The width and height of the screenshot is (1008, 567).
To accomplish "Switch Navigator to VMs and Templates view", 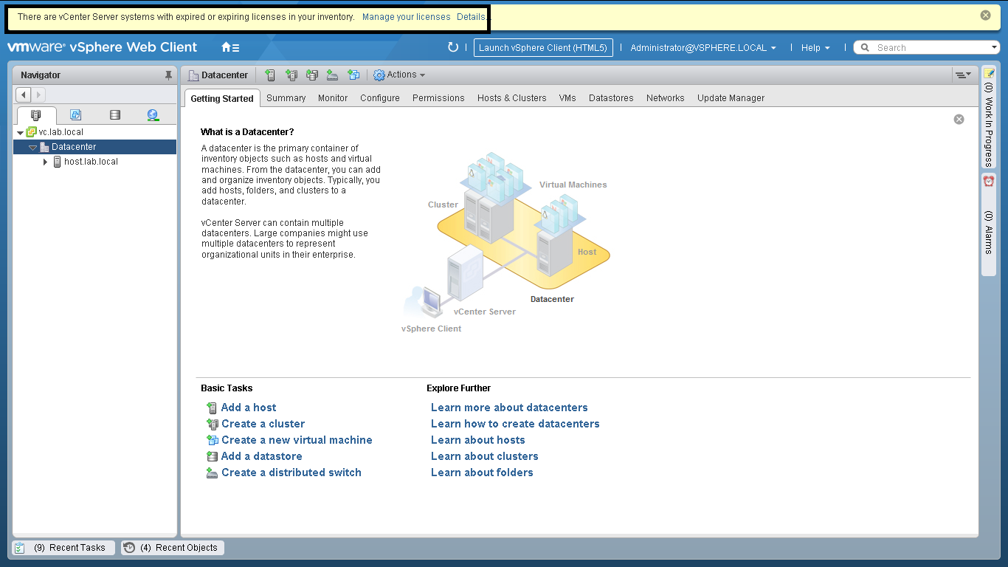I will pos(75,115).
